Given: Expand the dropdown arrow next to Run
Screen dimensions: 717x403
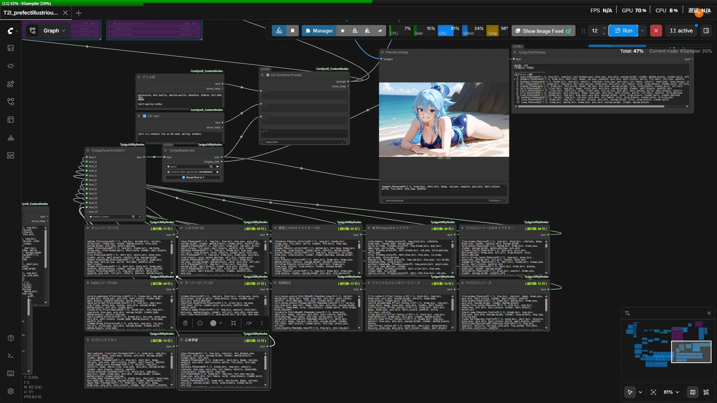Looking at the screenshot, I should tap(643, 31).
